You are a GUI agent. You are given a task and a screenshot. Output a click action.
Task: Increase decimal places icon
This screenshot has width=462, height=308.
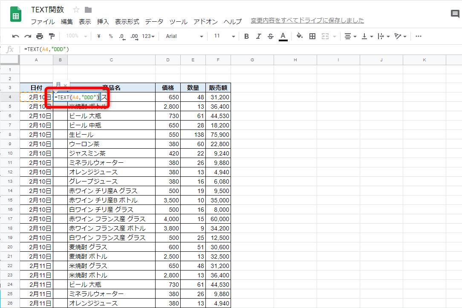point(134,37)
